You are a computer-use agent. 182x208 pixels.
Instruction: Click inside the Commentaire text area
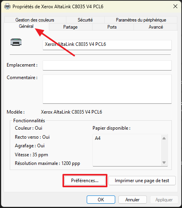pyautogui.click(x=107, y=89)
